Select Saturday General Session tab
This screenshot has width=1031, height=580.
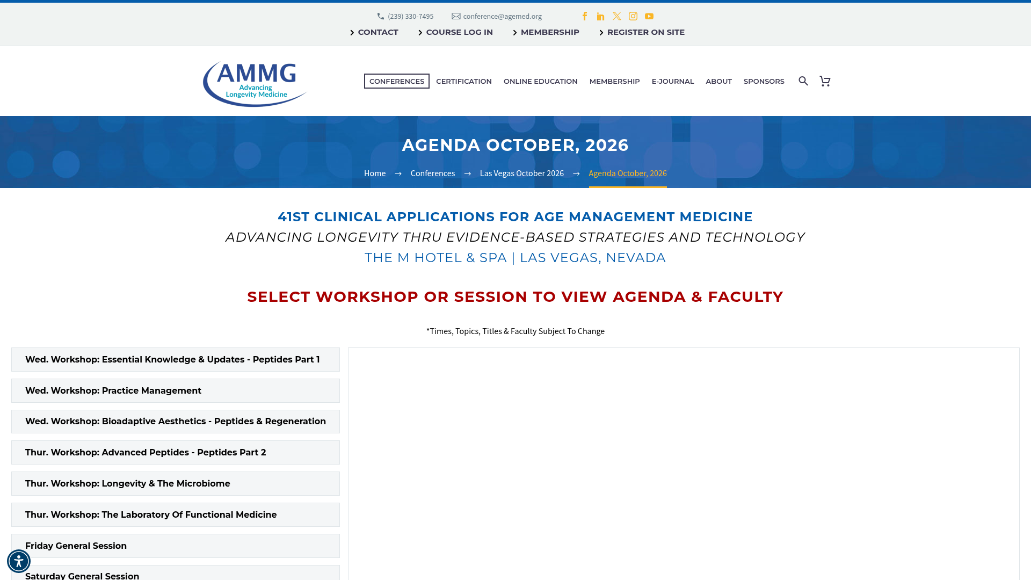176,573
